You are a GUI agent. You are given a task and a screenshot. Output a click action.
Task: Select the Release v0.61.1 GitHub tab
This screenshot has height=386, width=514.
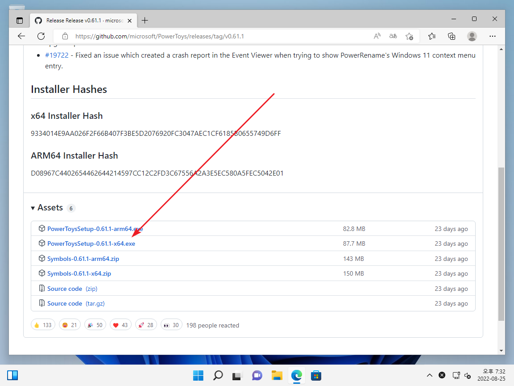[83, 21]
